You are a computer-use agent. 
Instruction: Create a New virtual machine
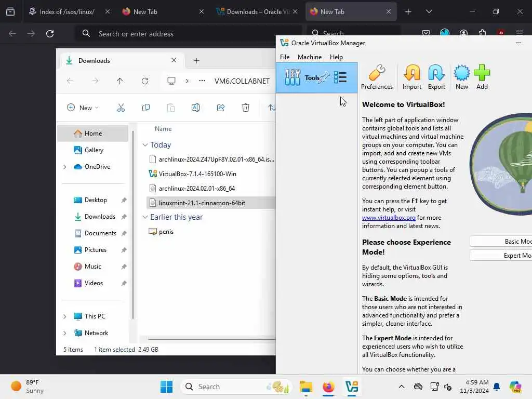click(462, 77)
